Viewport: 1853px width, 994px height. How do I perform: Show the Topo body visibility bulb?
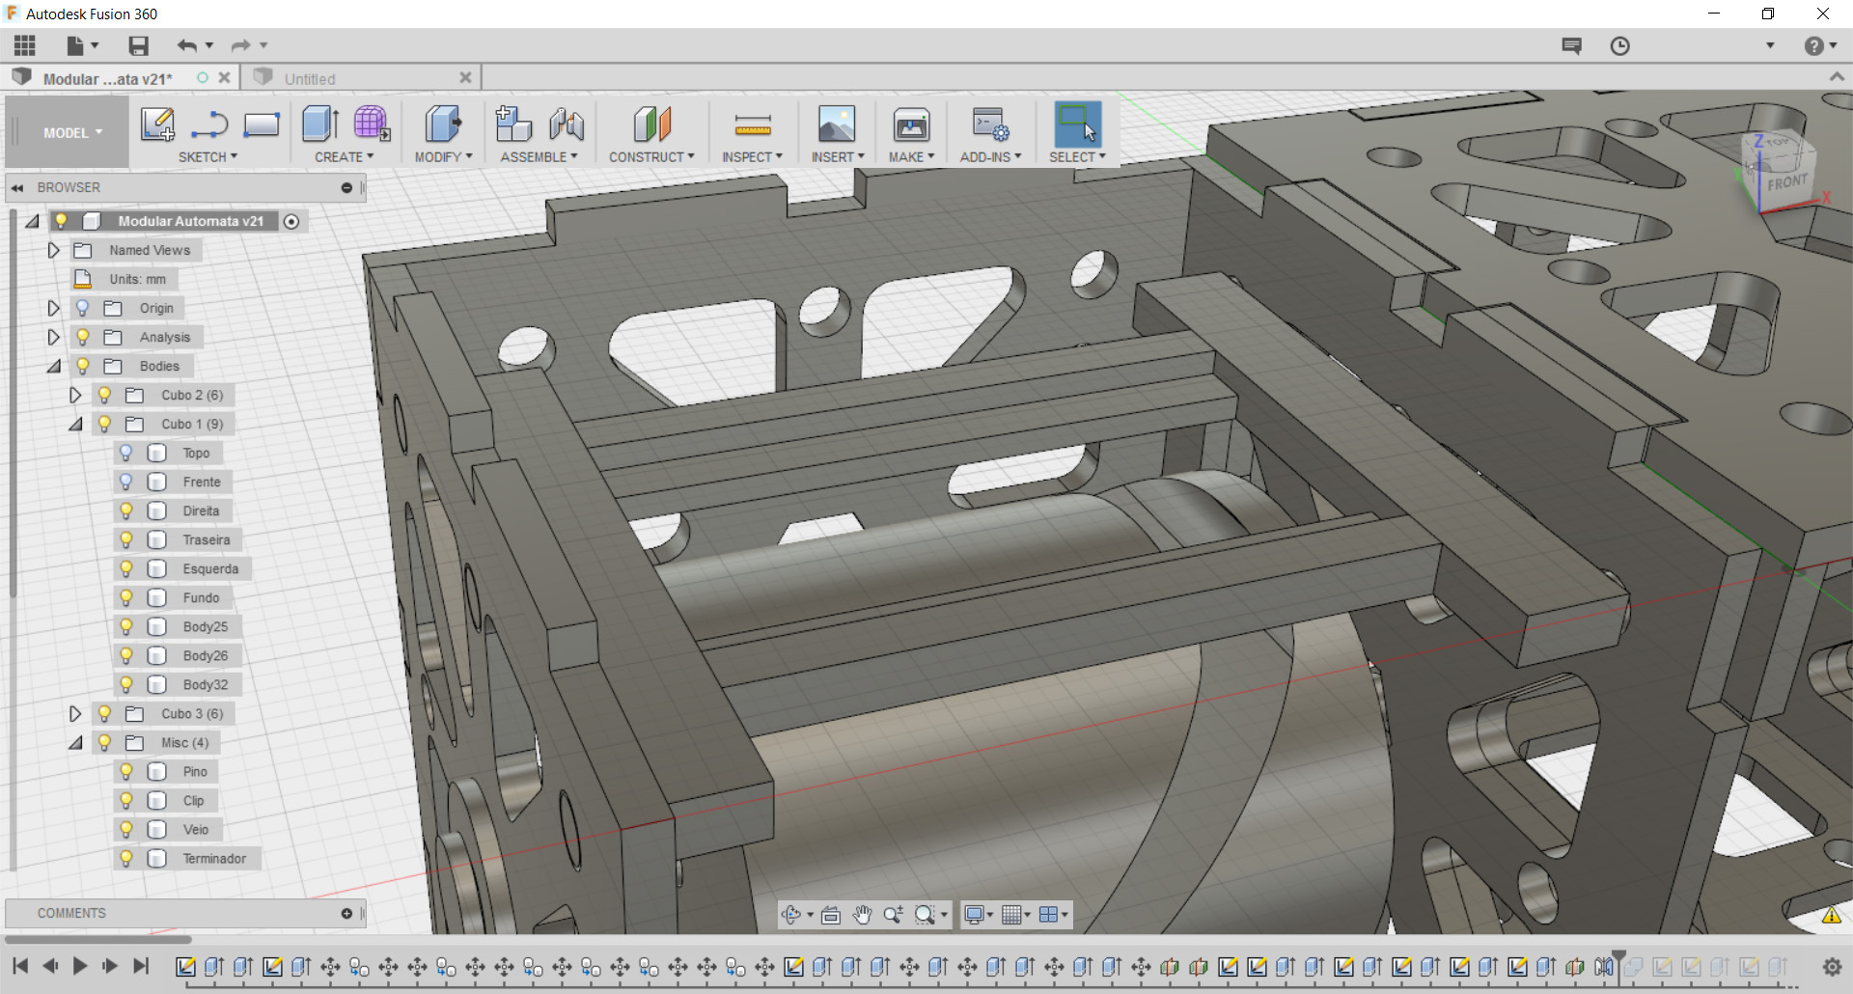coord(125,453)
